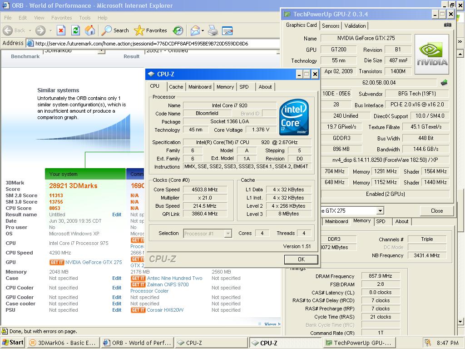Click the Print icon in IE toolbar
The height and width of the screenshot is (349, 465).
[213, 30]
